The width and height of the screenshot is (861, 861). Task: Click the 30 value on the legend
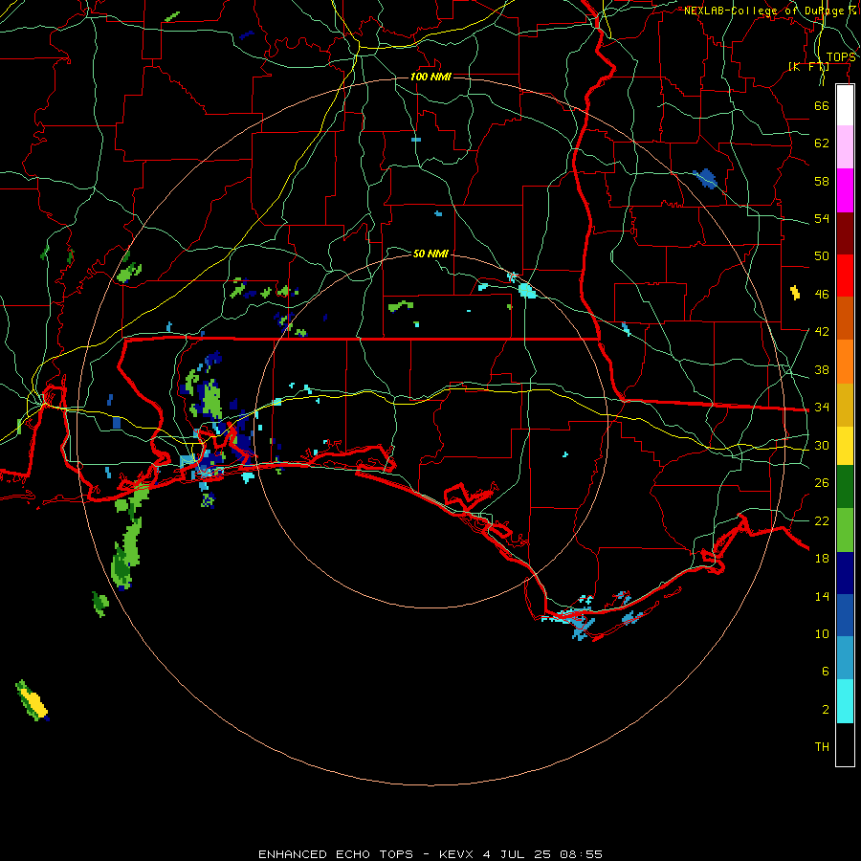click(822, 445)
